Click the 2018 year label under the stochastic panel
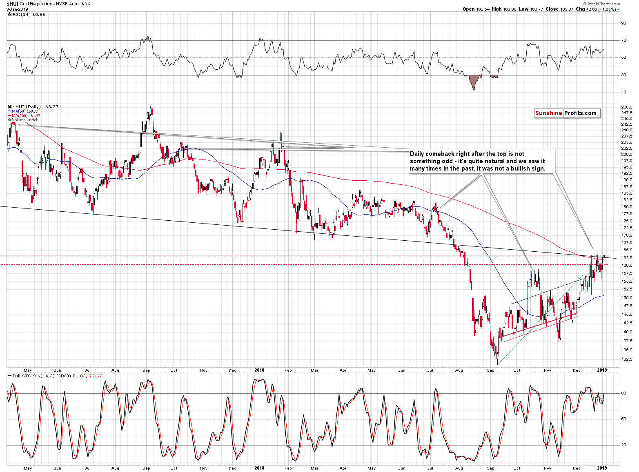The height and width of the screenshot is (472, 639). 259,468
